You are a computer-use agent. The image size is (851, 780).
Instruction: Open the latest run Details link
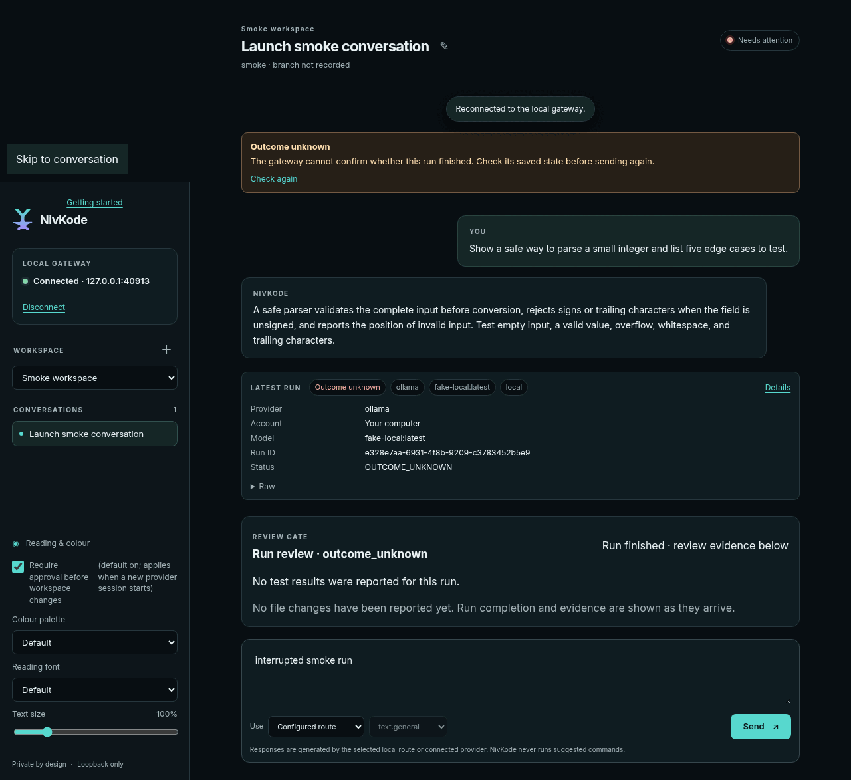tap(777, 388)
